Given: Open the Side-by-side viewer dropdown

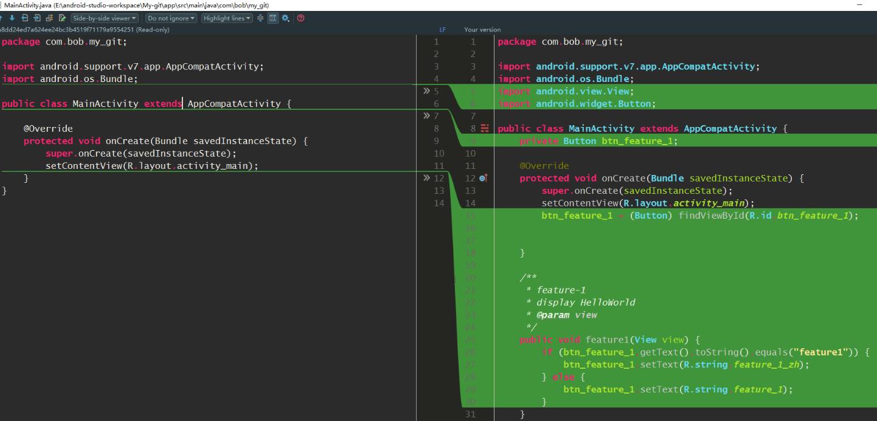Looking at the screenshot, I should (105, 18).
